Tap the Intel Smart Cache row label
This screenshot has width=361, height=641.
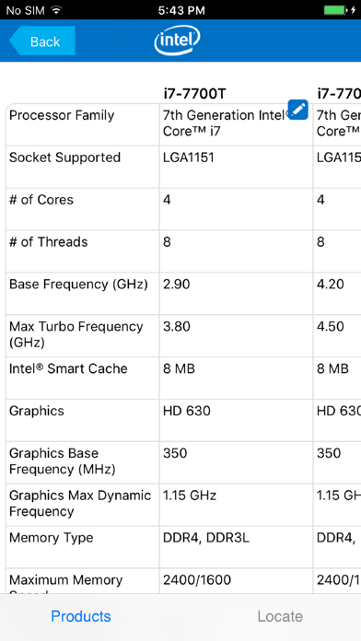68,368
